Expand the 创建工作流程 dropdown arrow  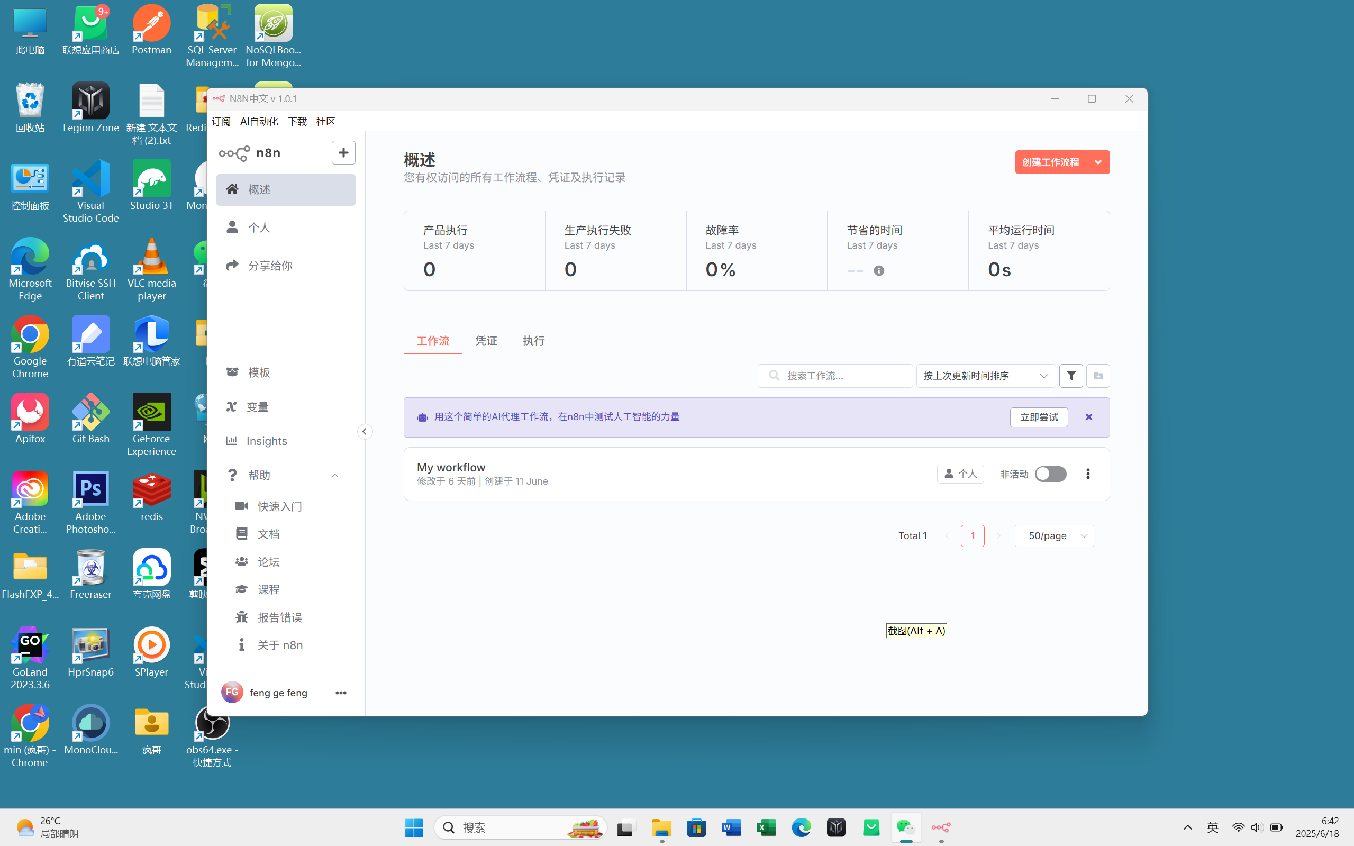1098,162
